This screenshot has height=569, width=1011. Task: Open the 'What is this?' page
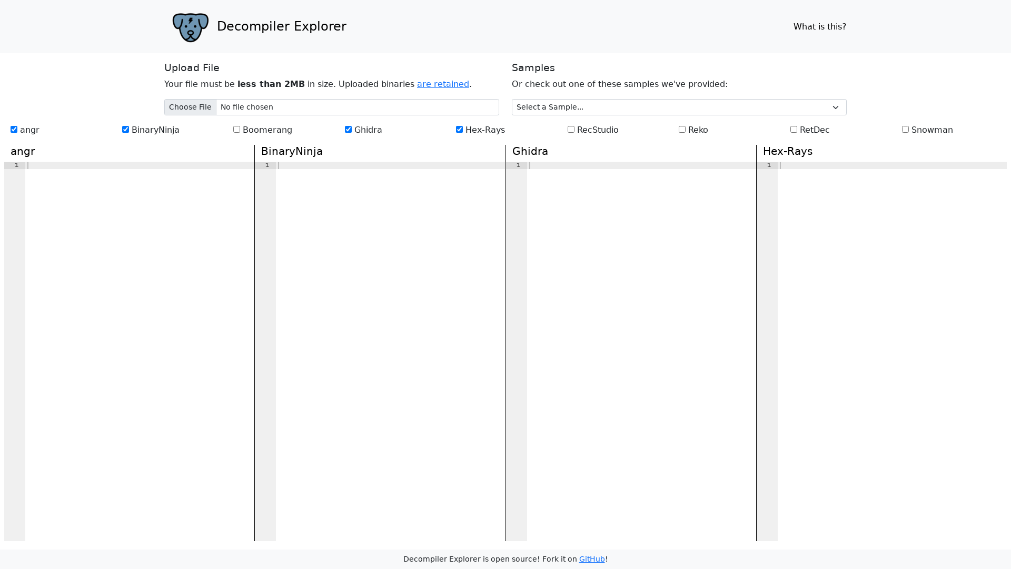[819, 26]
